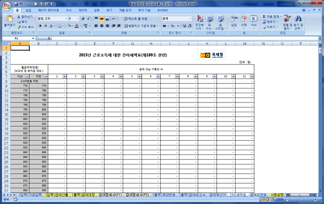Center text horizontally in cell
The image size is (324, 204).
click(x=102, y=26)
